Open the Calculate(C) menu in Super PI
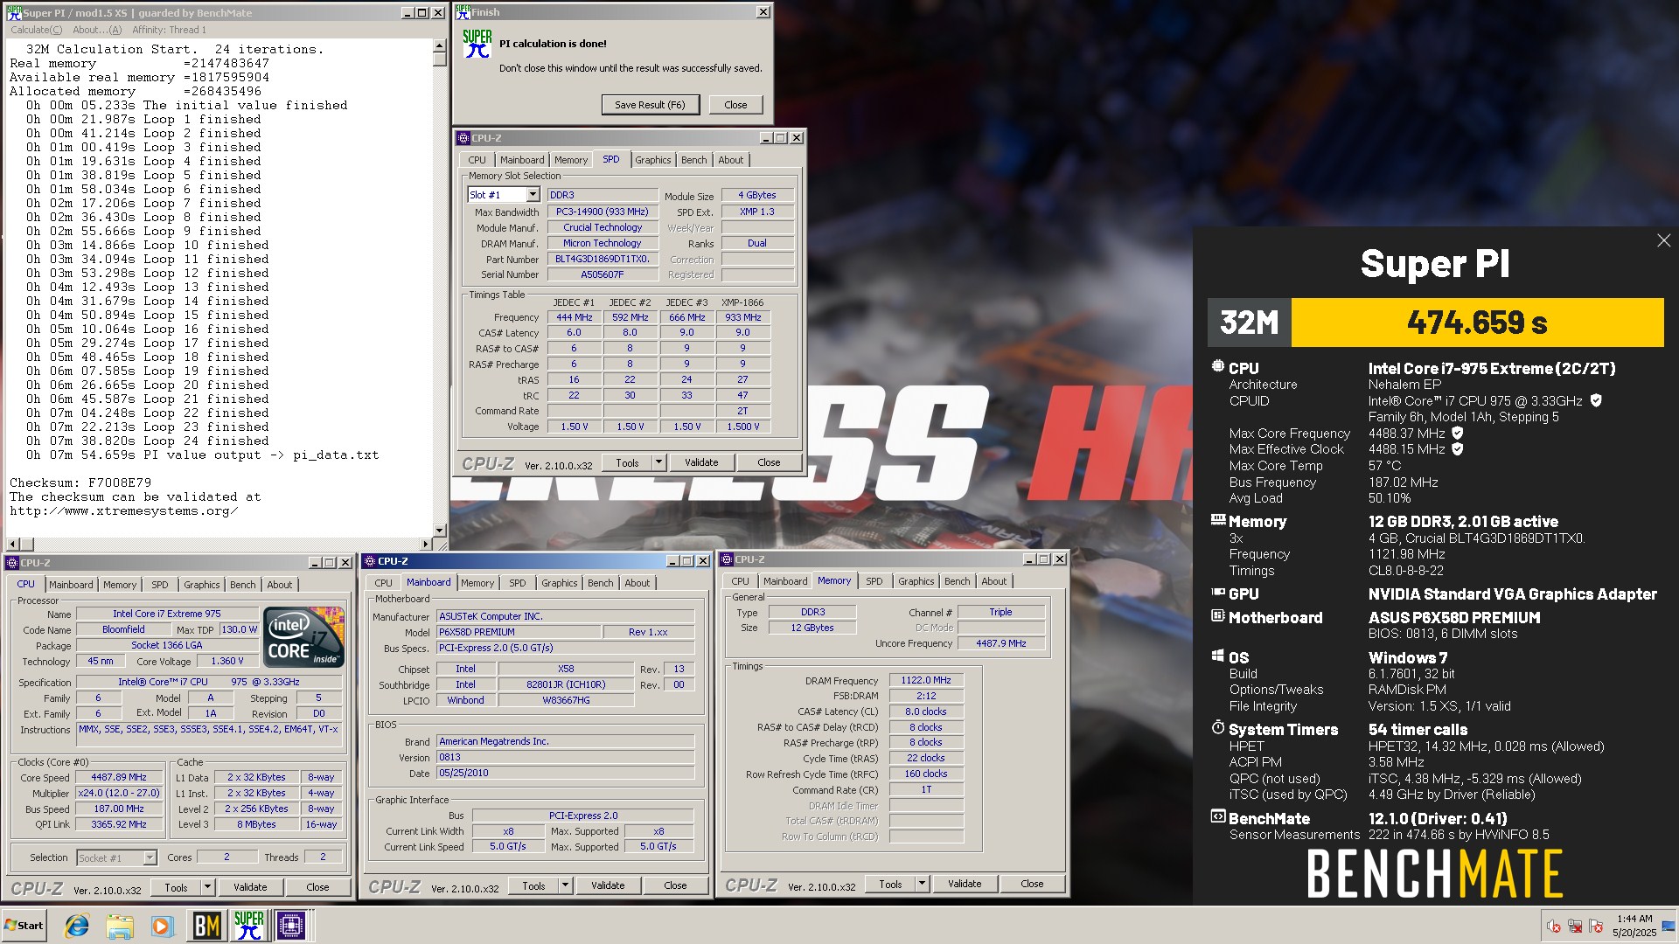 click(36, 30)
